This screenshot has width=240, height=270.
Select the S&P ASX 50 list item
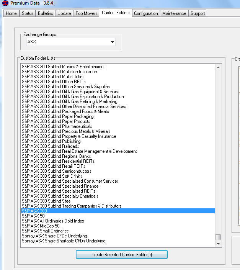(118, 216)
